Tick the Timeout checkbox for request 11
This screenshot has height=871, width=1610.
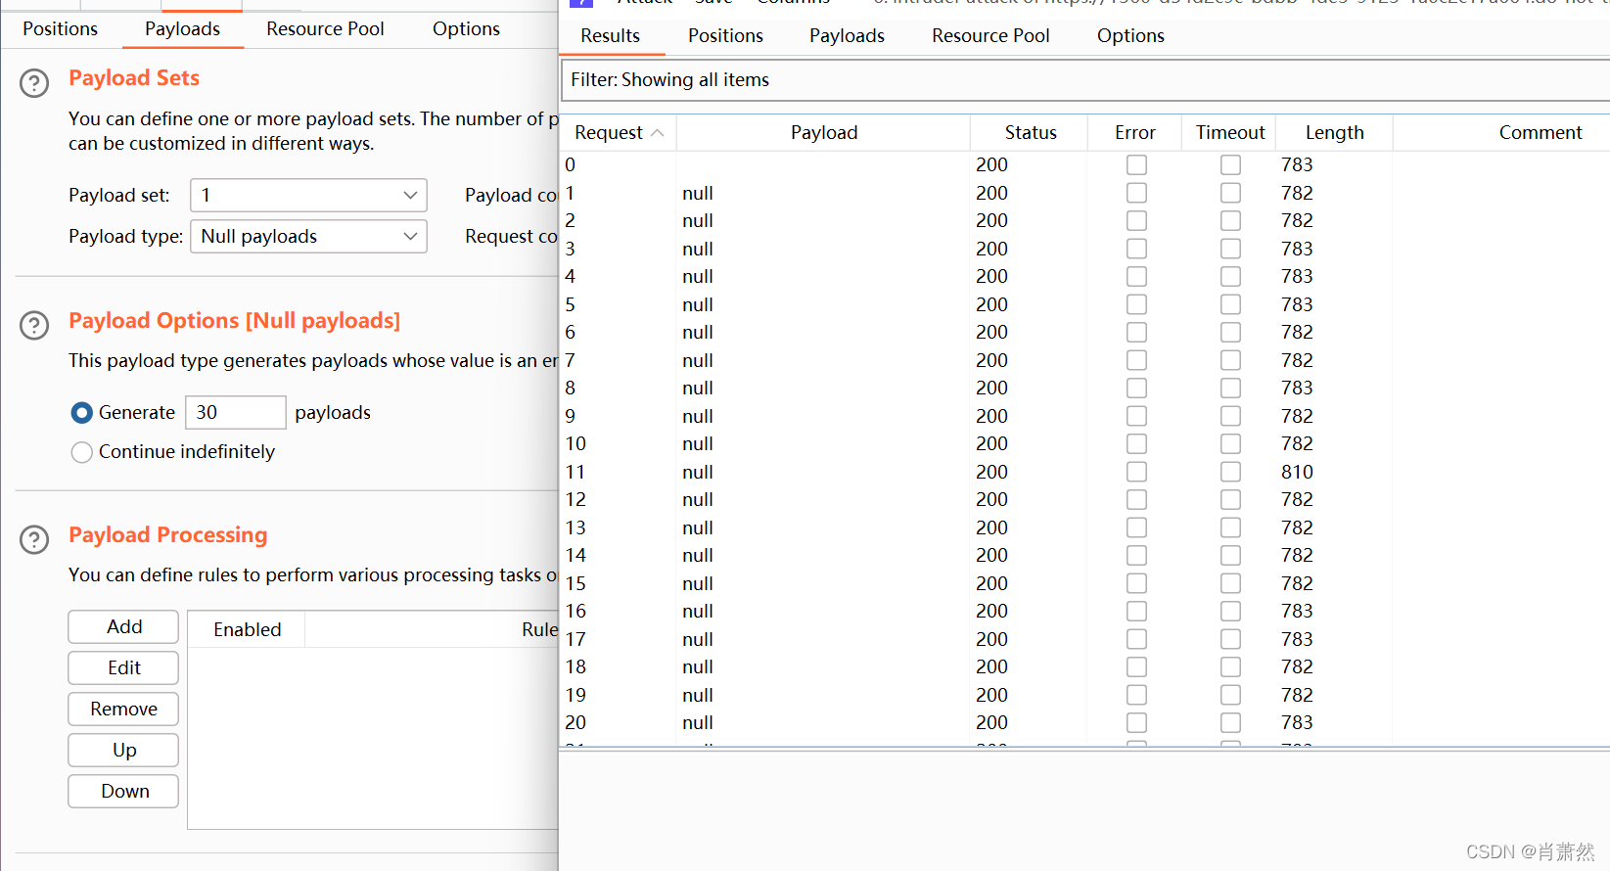pos(1230,472)
